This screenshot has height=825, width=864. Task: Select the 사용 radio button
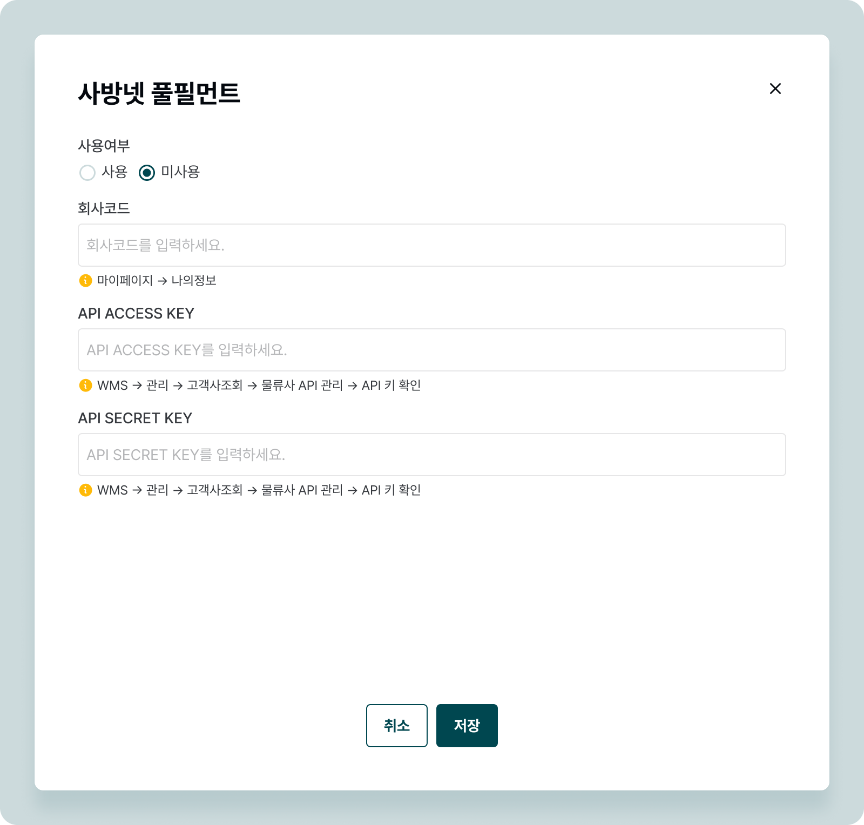click(87, 173)
